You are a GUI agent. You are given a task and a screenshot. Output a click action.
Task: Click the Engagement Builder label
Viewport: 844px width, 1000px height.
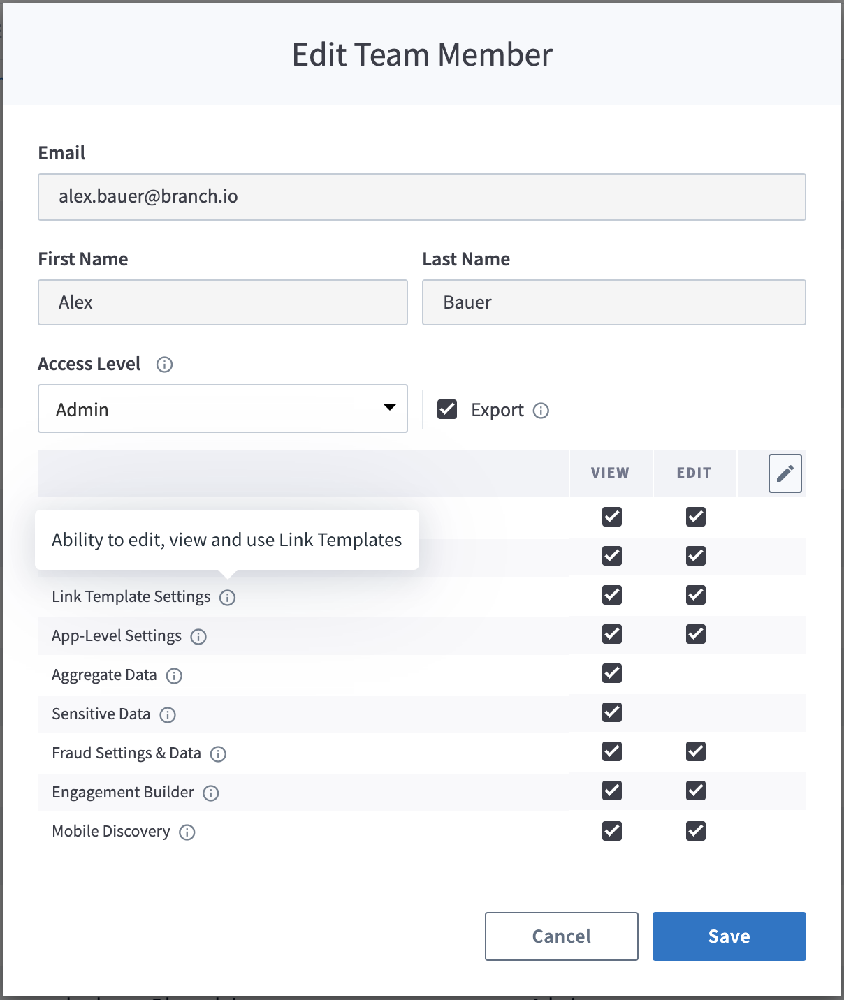point(123,792)
